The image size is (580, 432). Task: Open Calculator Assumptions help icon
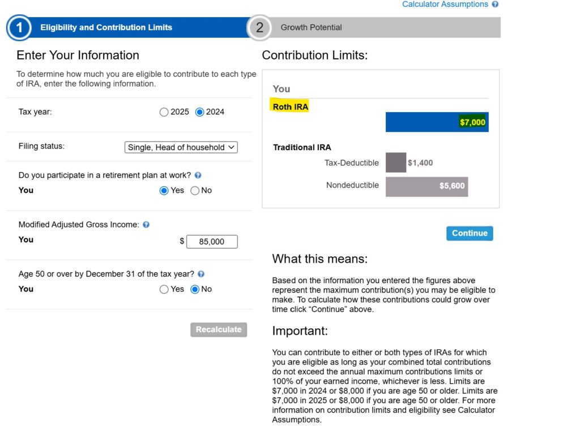click(495, 4)
